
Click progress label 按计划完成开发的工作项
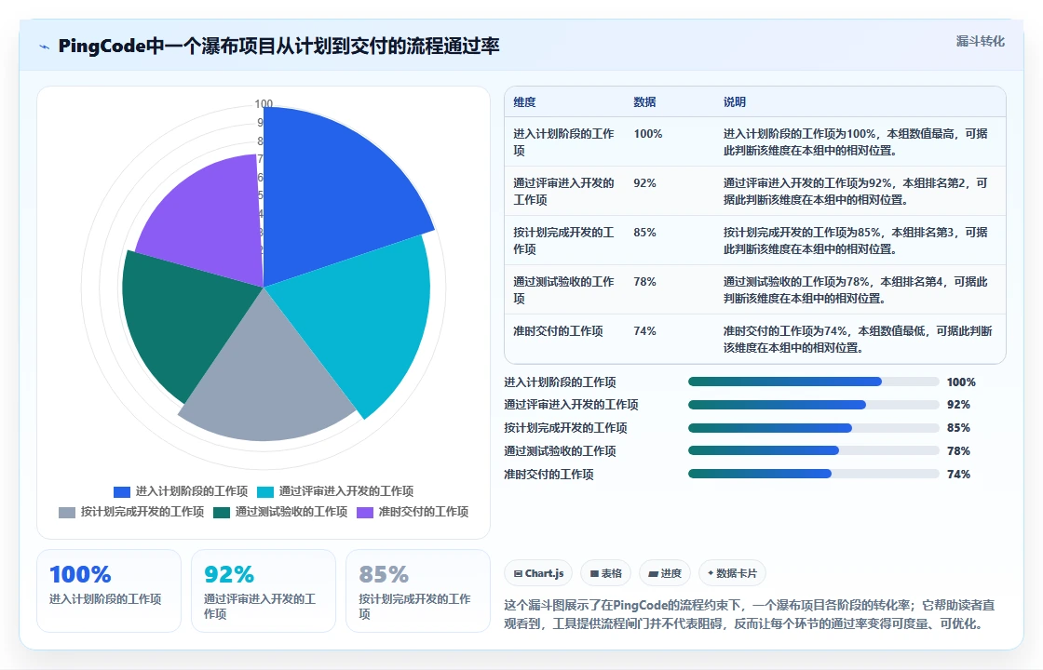tap(565, 428)
